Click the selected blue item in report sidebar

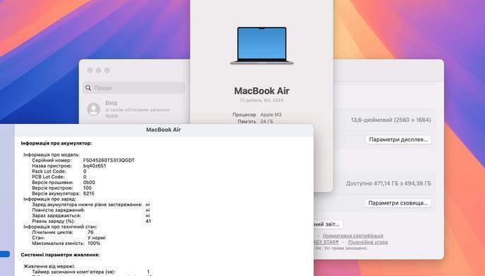point(5,254)
